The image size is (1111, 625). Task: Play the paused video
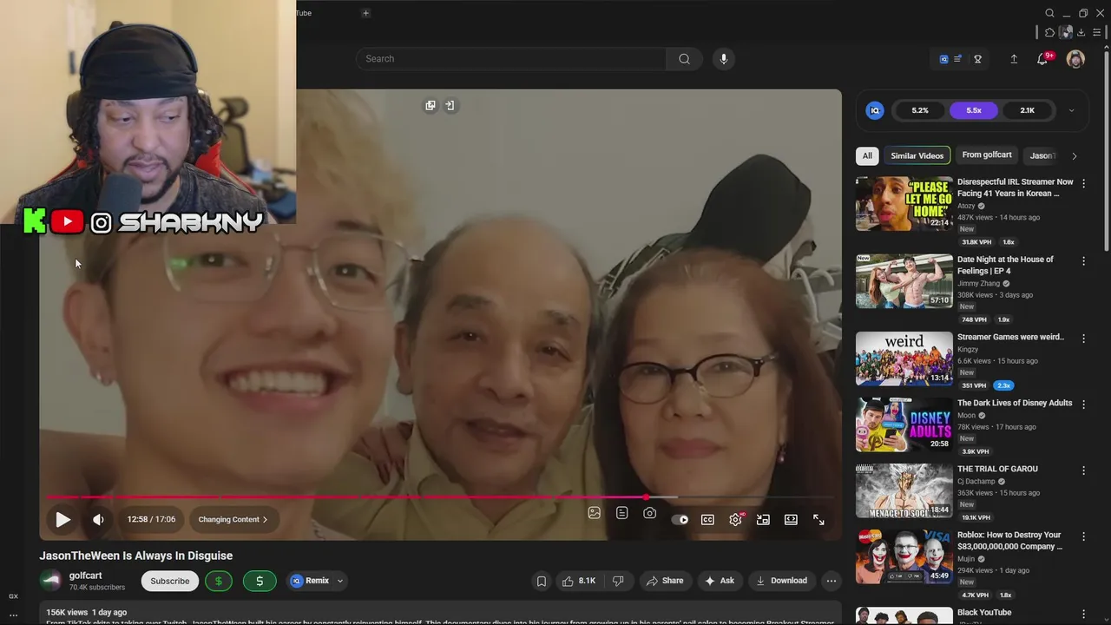[x=62, y=519]
